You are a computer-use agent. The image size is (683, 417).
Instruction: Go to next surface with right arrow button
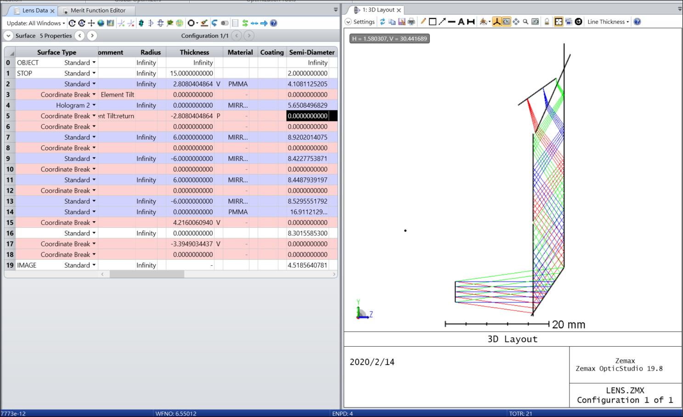92,35
